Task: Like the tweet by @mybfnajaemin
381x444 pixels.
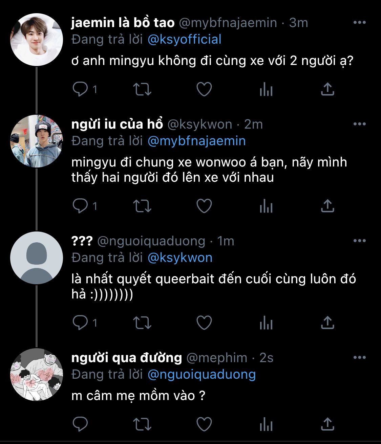Action: 204,89
